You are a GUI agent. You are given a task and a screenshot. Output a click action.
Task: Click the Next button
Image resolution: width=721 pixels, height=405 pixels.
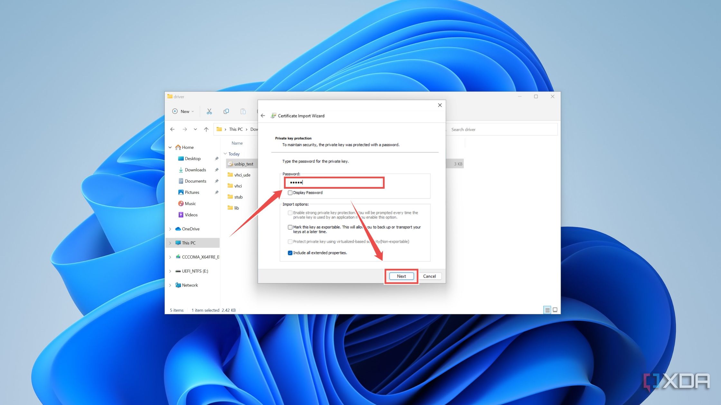pos(401,276)
